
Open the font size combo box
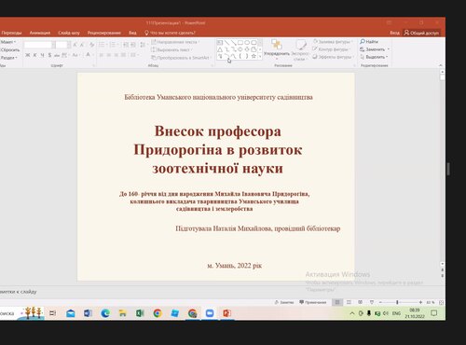[63, 45]
